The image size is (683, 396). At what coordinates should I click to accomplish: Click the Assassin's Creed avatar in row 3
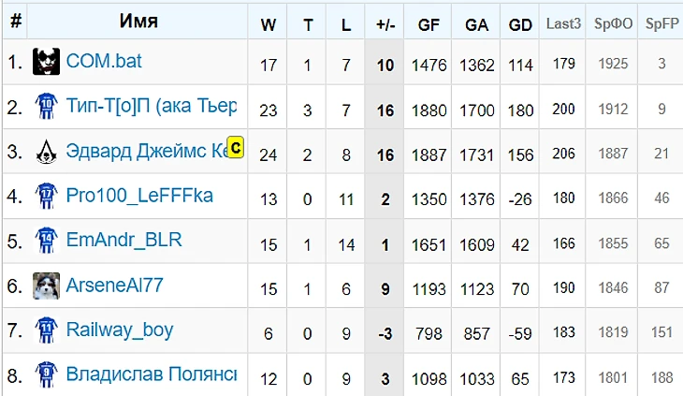coord(46,152)
